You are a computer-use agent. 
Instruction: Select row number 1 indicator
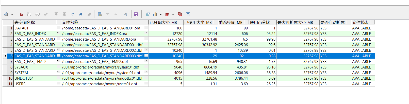click(x=10, y=28)
